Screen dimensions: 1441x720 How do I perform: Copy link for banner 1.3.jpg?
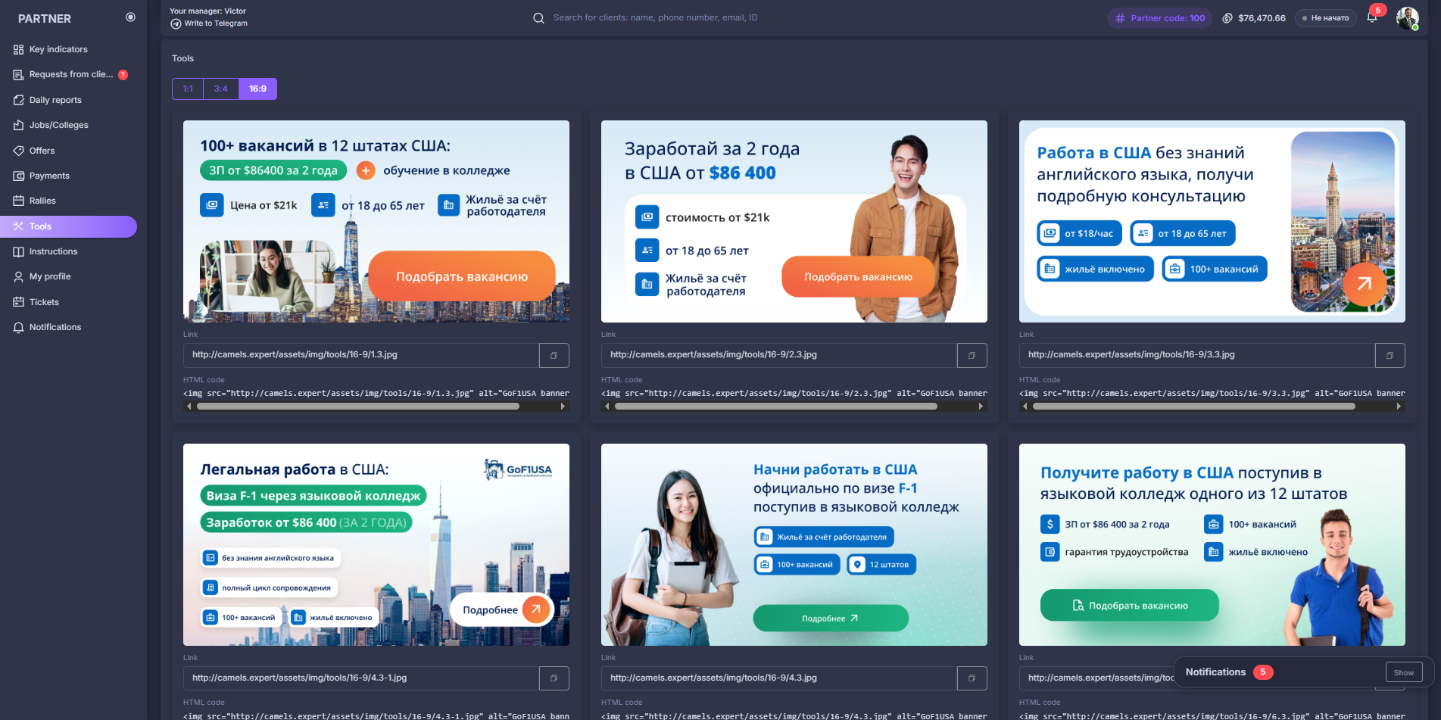pyautogui.click(x=554, y=355)
